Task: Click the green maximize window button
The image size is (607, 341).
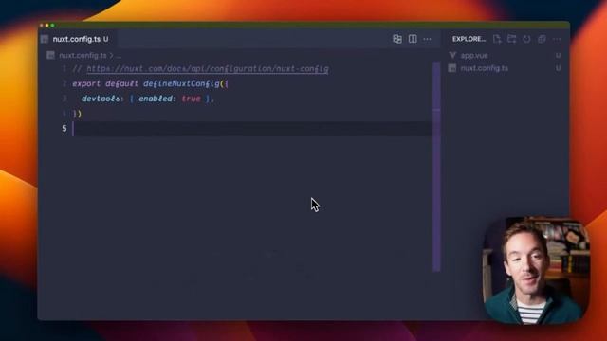Action: [x=53, y=26]
